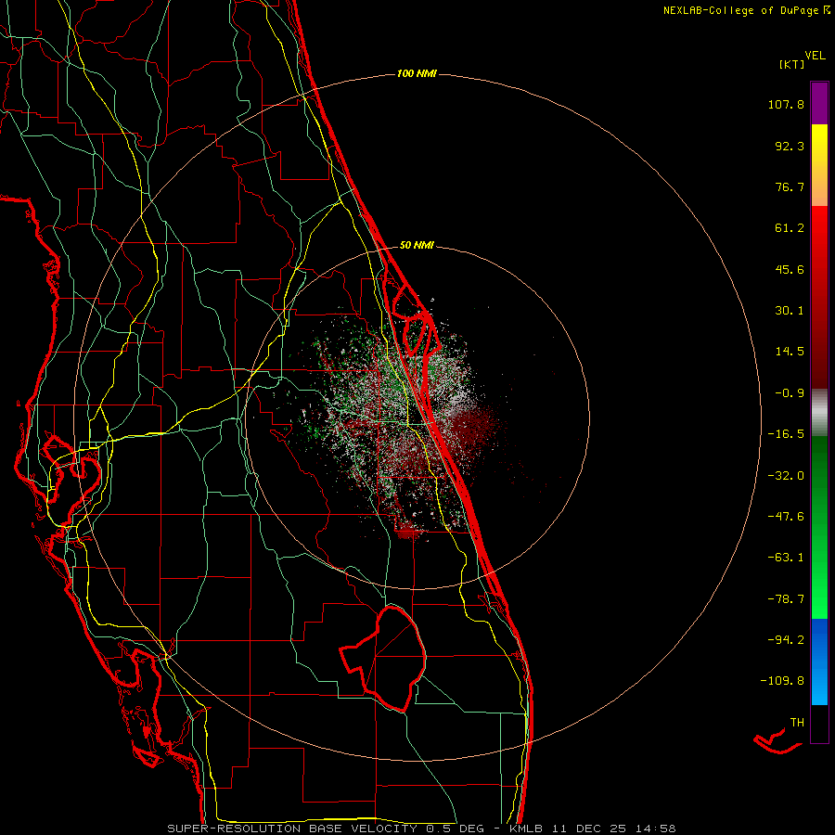Click the 61.2 velocity scale value
The width and height of the screenshot is (835, 835).
790,228
